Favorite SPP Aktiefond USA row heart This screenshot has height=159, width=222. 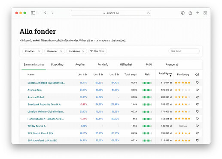click(197, 140)
